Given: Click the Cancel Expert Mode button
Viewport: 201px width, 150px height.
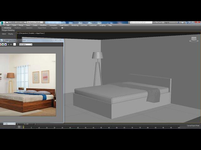Looking at the screenshot, I should tap(193, 126).
